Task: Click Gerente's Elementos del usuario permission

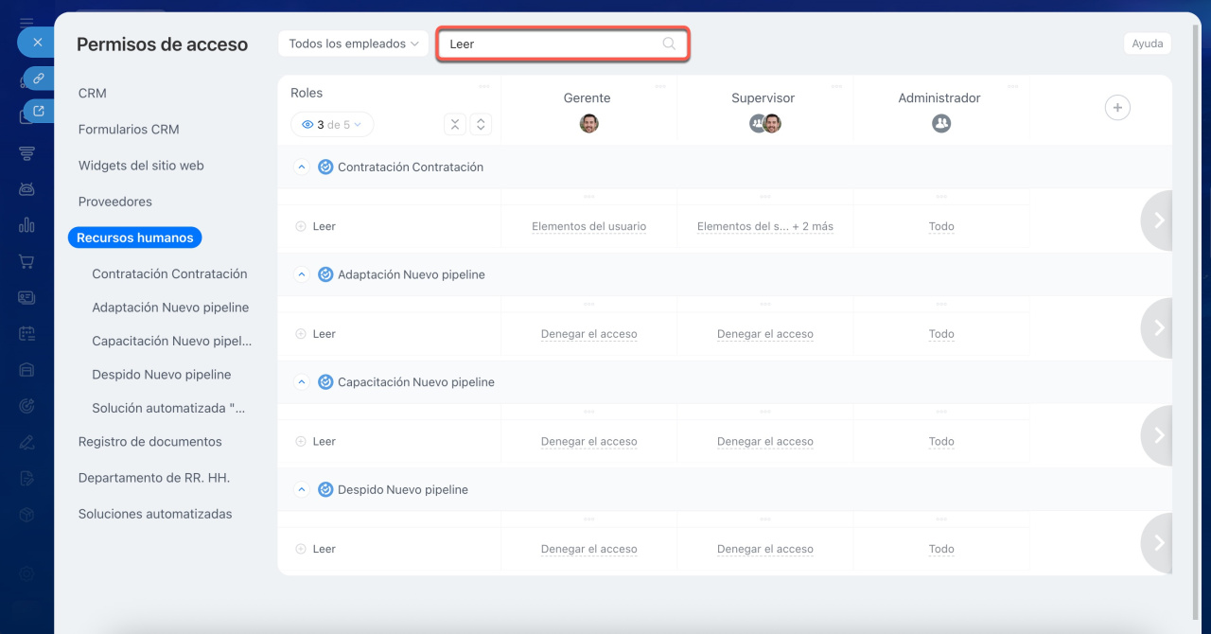Action: tap(588, 227)
